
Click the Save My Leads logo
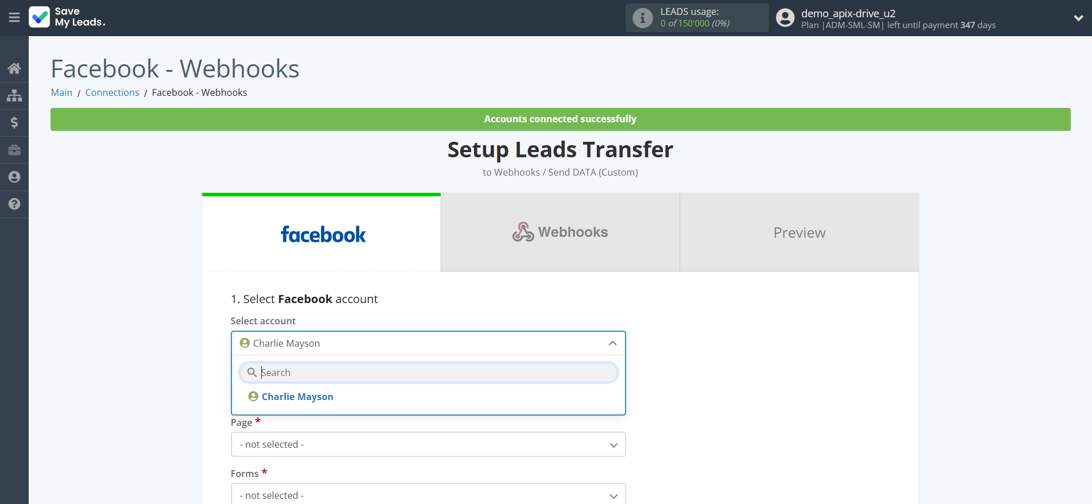67,17
